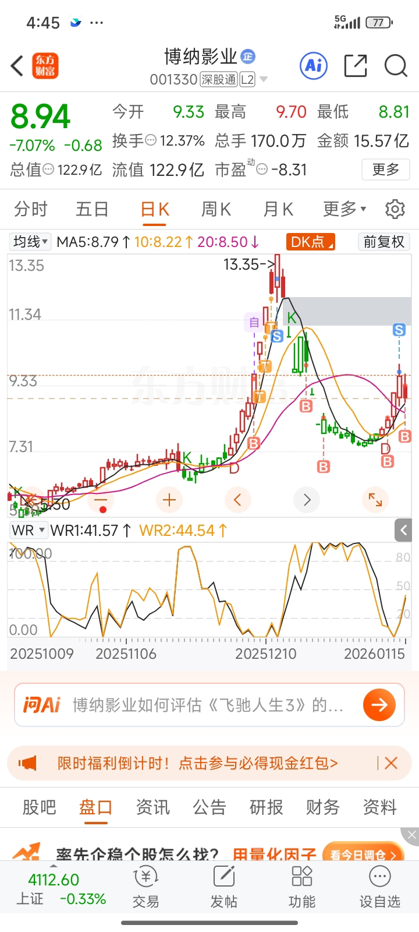The width and height of the screenshot is (419, 932).
Task: Open chart settings gear icon
Action: click(395, 209)
